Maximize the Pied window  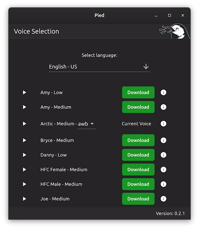coord(169,15)
